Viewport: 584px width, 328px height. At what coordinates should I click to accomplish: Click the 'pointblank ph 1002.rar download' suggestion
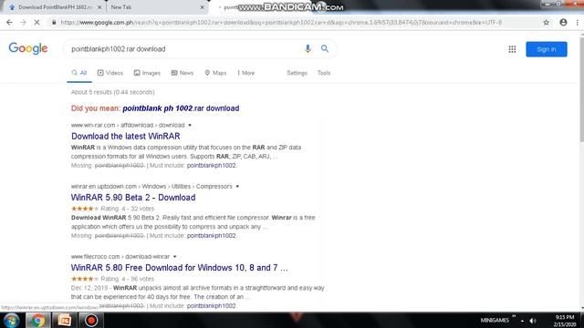[x=181, y=108]
